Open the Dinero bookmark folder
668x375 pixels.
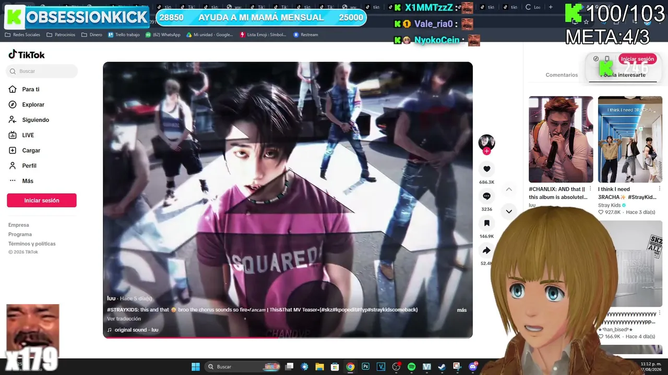(x=92, y=35)
